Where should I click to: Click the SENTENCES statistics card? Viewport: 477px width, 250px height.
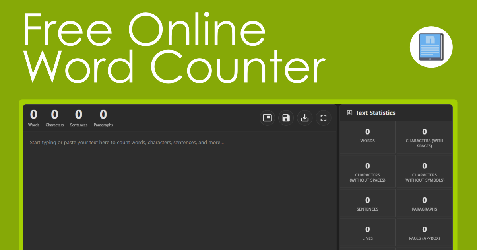point(368,203)
